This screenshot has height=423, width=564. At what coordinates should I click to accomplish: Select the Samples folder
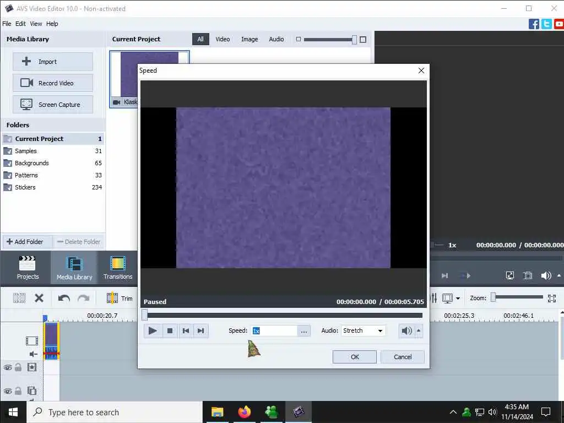pos(52,151)
